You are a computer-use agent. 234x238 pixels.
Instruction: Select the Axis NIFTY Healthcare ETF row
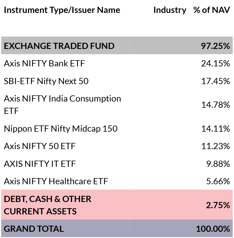tap(117, 181)
